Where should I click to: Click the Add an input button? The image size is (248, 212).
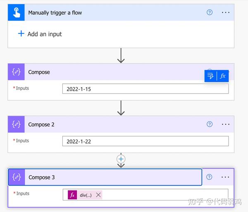click(40, 34)
